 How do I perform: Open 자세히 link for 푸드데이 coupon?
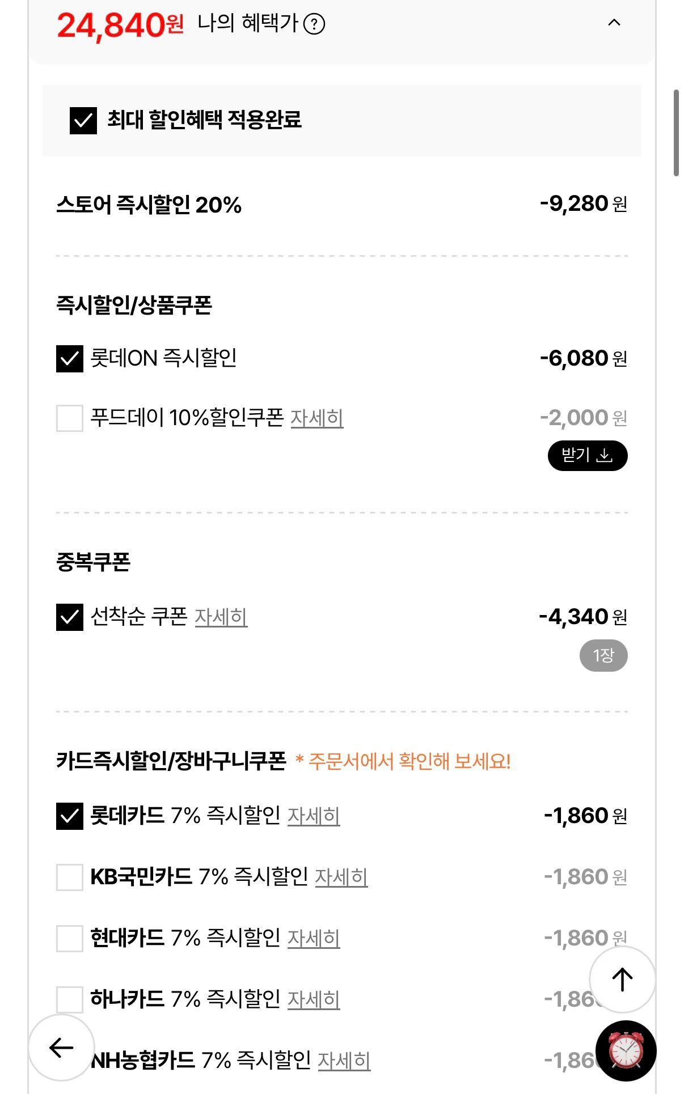pyautogui.click(x=317, y=418)
